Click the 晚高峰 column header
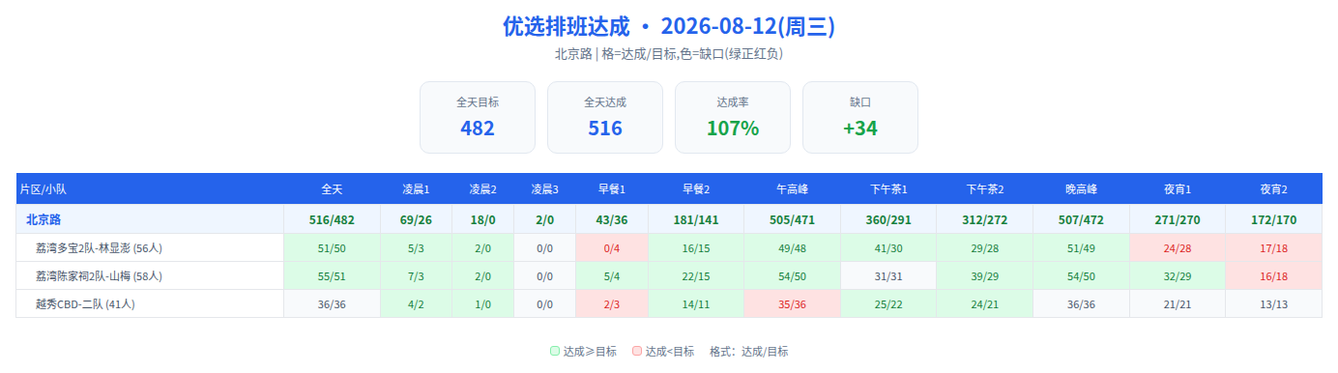 click(1081, 189)
